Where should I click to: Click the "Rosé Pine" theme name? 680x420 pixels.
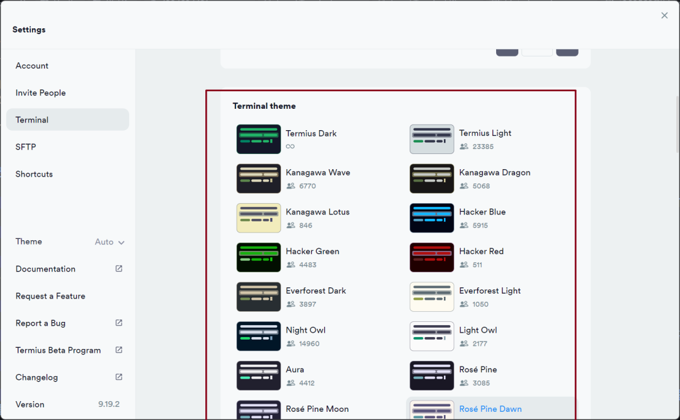478,370
